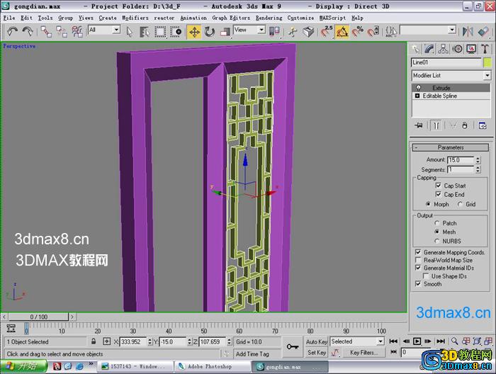Image resolution: width=496 pixels, height=374 pixels.
Task: Open the Create command panel tab
Action: [x=416, y=49]
